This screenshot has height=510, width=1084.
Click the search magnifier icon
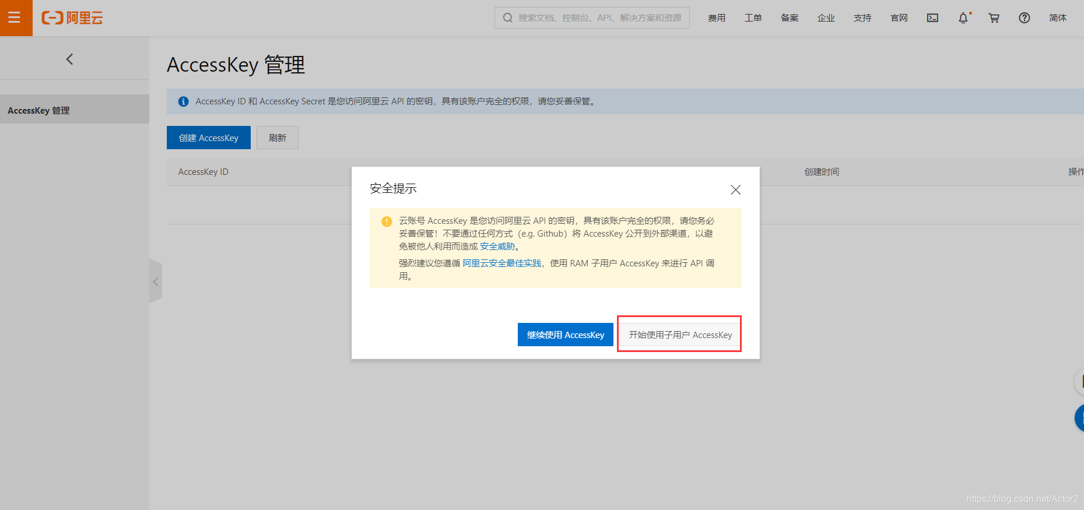[x=508, y=18]
